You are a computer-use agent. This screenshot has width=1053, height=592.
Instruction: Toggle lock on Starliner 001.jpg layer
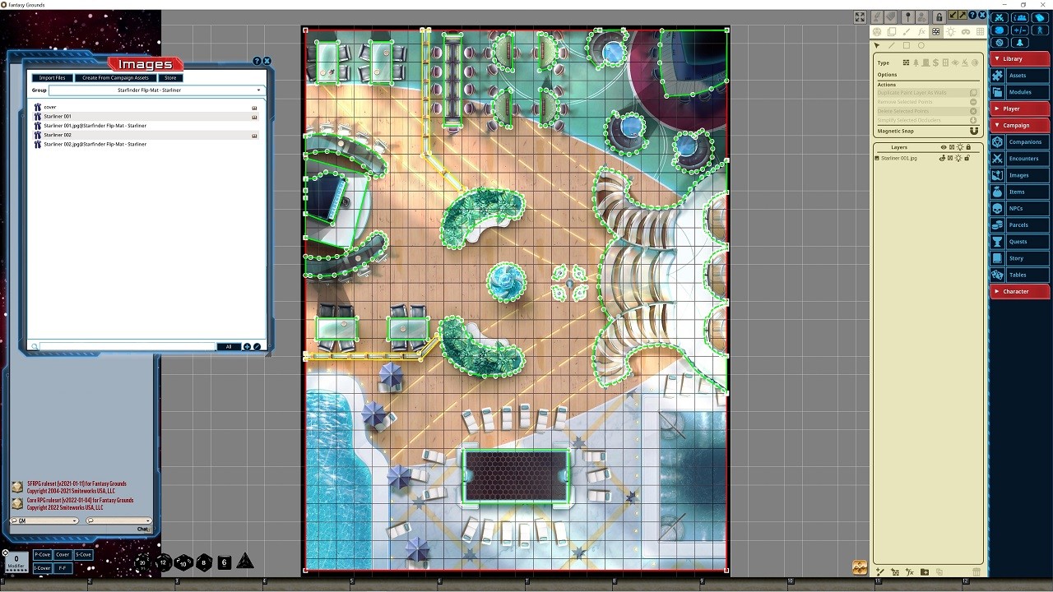(967, 158)
